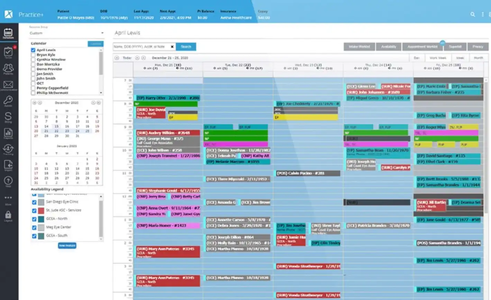Go to next month in mini calendar
The image size is (491, 300).
pos(94,102)
